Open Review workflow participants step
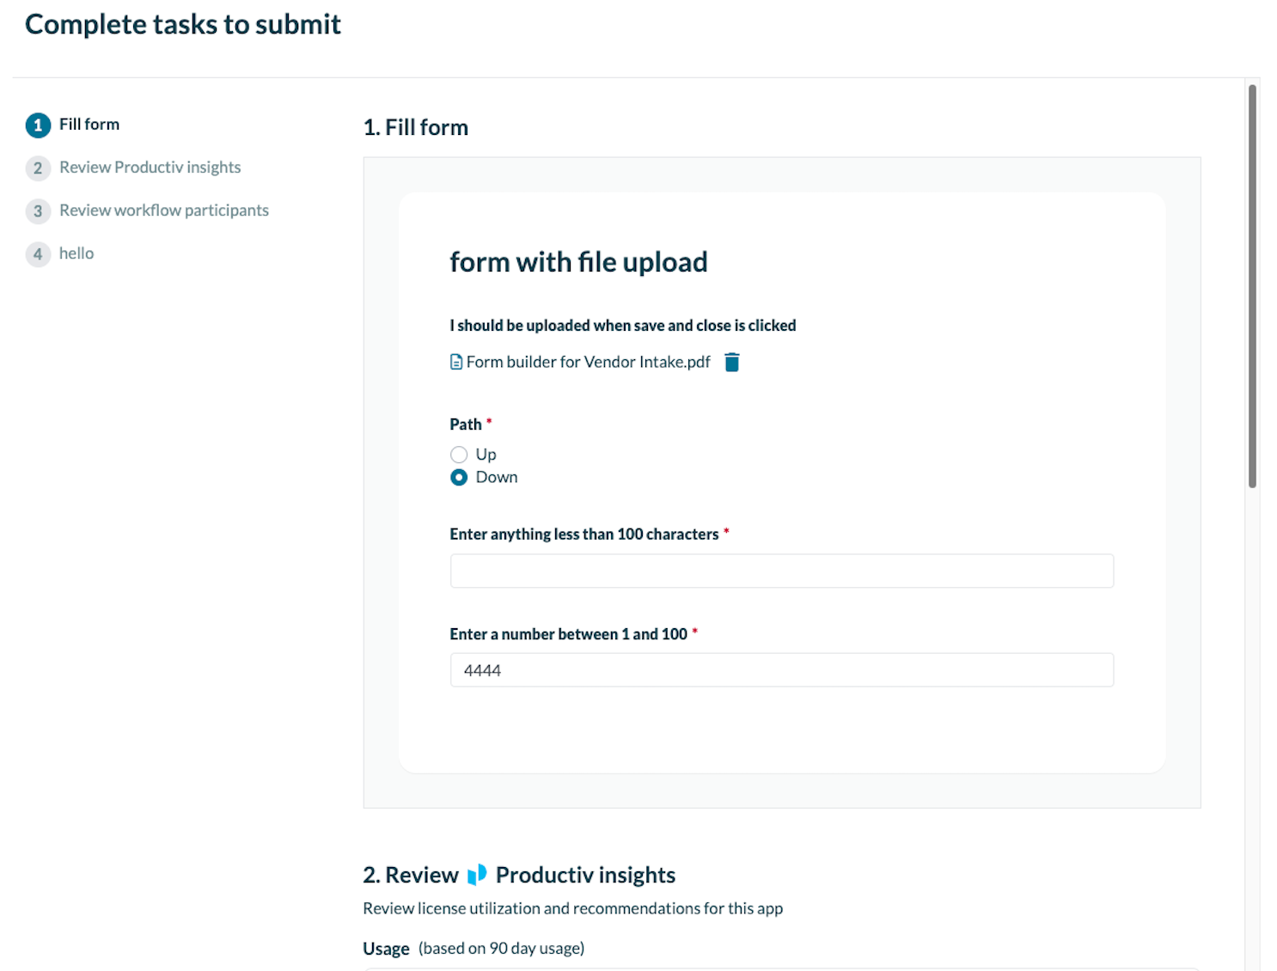 [163, 211]
